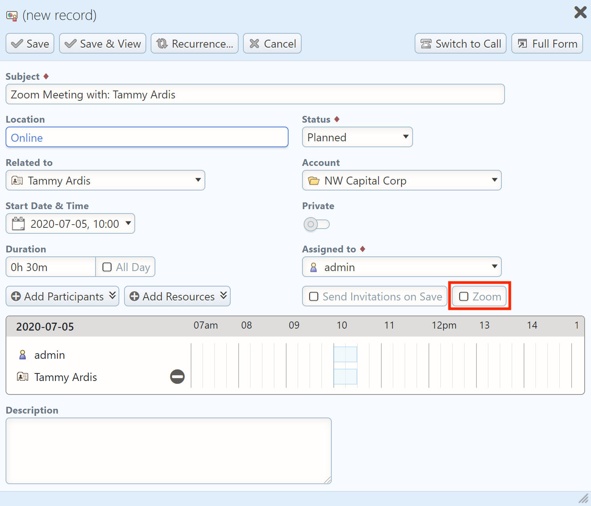Viewport: 591px width, 506px height.
Task: Open Start Date & Time picker
Action: click(x=71, y=223)
